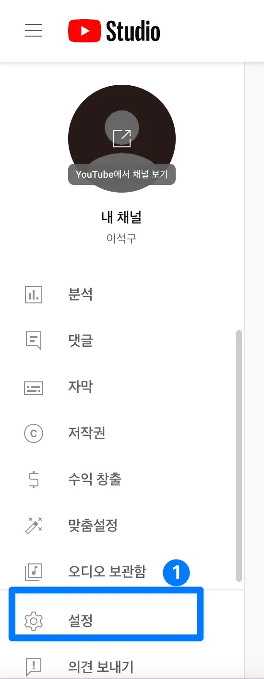Click the YouTube Studio logo
264x679 pixels.
pos(114,31)
